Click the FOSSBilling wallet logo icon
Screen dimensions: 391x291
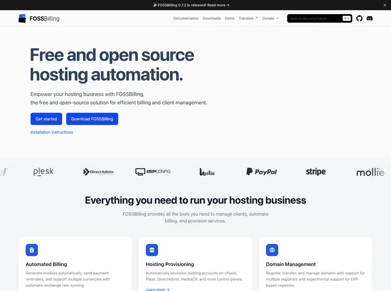22,18
